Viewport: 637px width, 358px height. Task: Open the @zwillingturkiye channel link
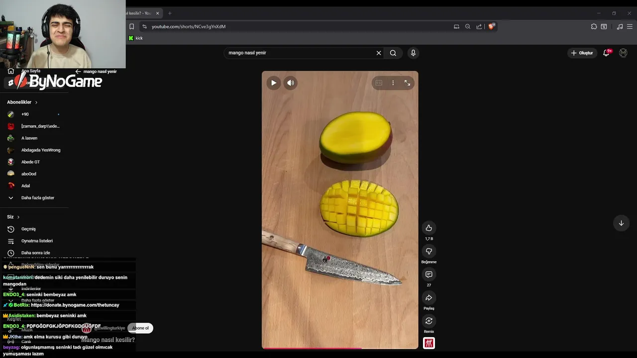(109, 328)
